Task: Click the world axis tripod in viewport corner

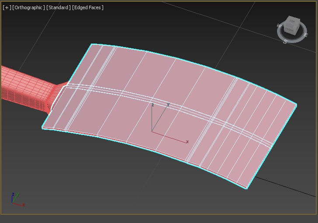Action: pos(16,200)
